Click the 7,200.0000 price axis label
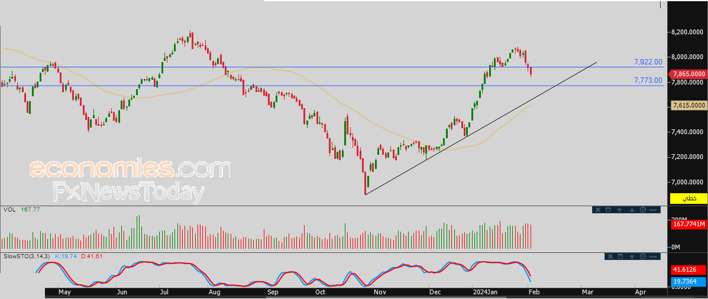This screenshot has height=299, width=708. 688,157
